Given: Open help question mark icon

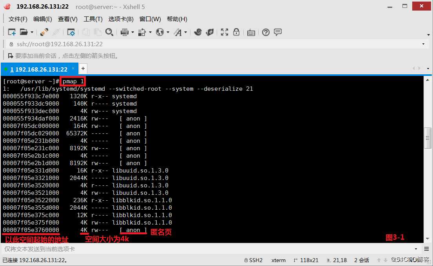Looking at the screenshot, I should 266,32.
